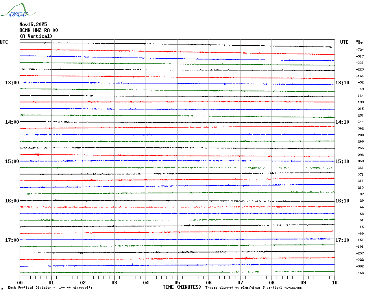Click the 17:00 time label
The height and width of the screenshot is (293, 366).
coord(12,240)
